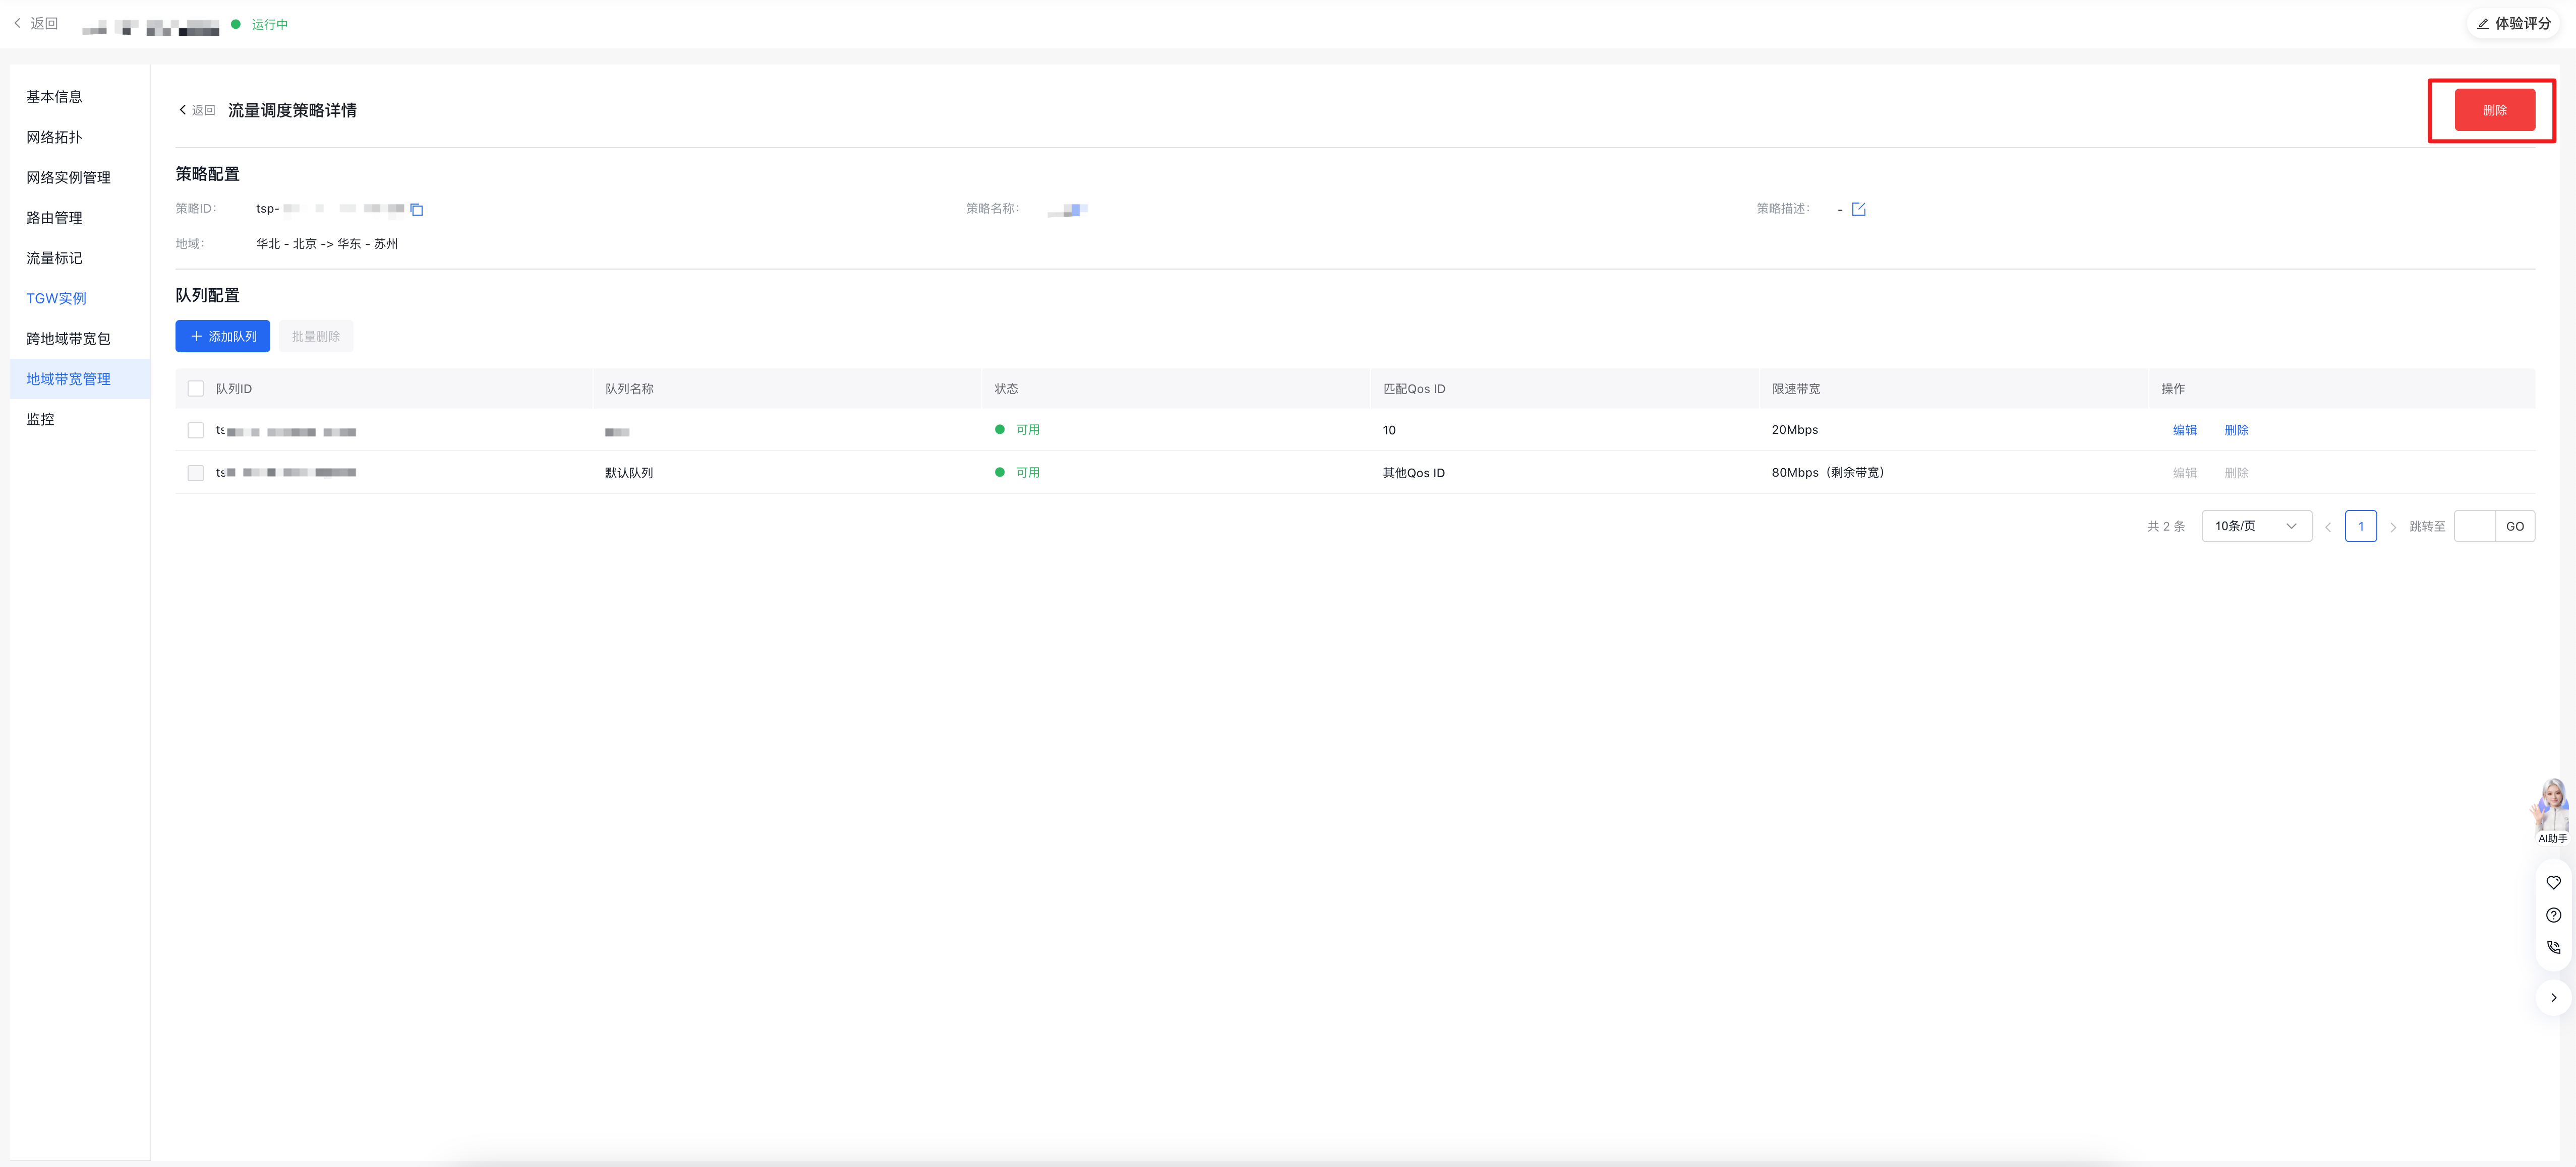The width and height of the screenshot is (2576, 1167).
Task: Click 编辑 for the 20Mbps queue
Action: click(x=2184, y=431)
